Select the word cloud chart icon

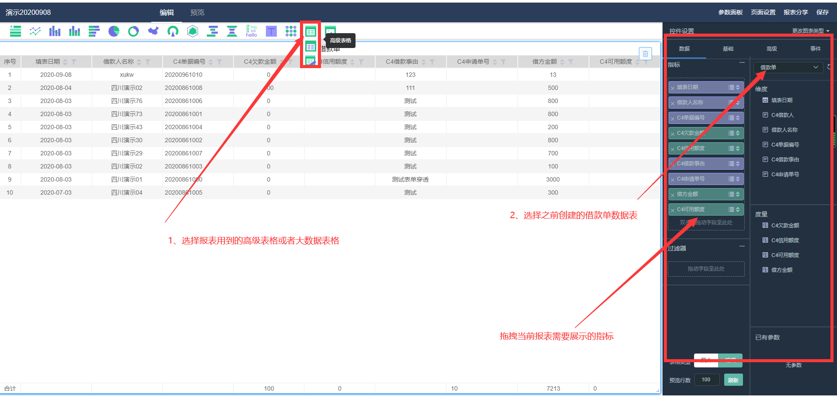coord(252,31)
